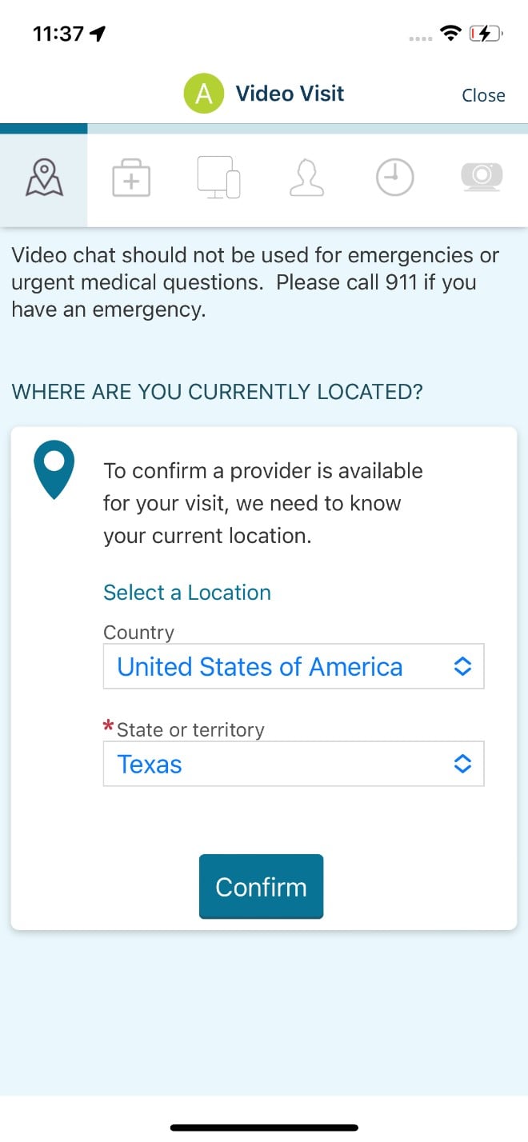528x1142 pixels.
Task: Switch to the clock step tab
Action: (394, 178)
